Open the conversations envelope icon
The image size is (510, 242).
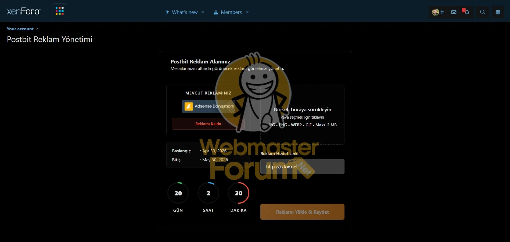coord(454,12)
